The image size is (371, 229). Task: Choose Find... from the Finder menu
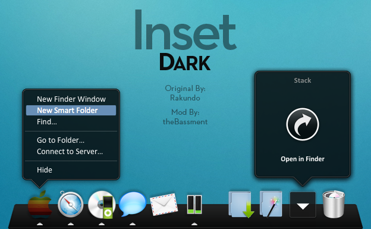click(71, 122)
